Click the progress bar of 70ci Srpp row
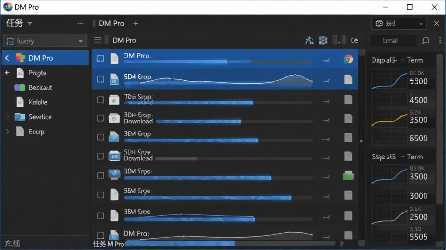This screenshot has height=250, width=446. (x=219, y=102)
